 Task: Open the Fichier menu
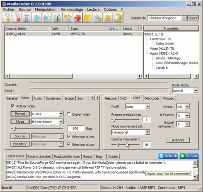pos(9,10)
